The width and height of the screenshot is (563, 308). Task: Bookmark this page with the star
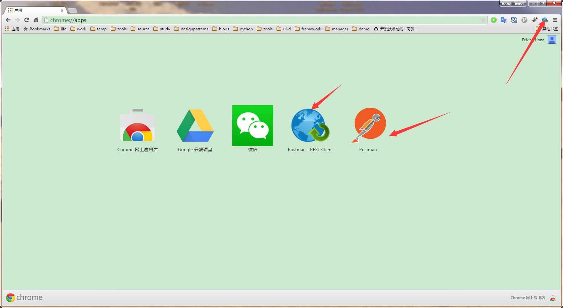click(x=483, y=20)
